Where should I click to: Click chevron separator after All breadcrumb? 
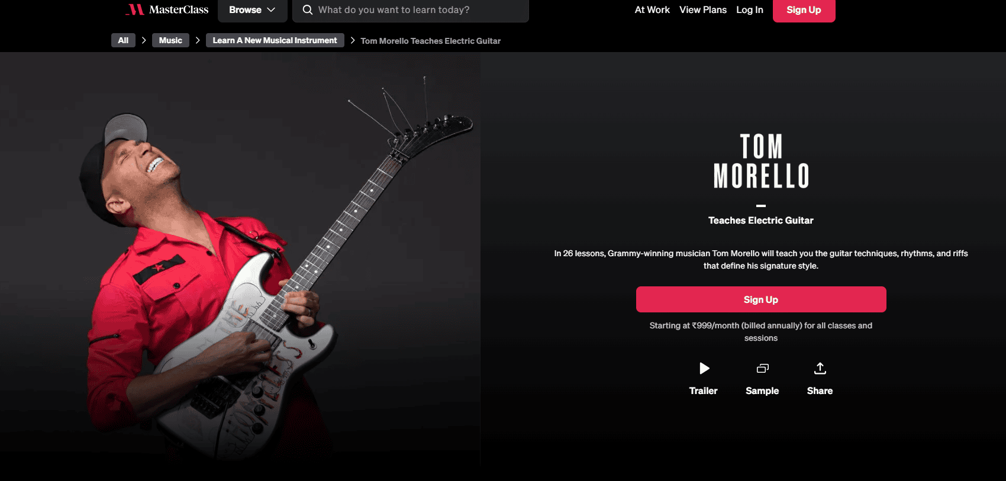click(x=144, y=40)
